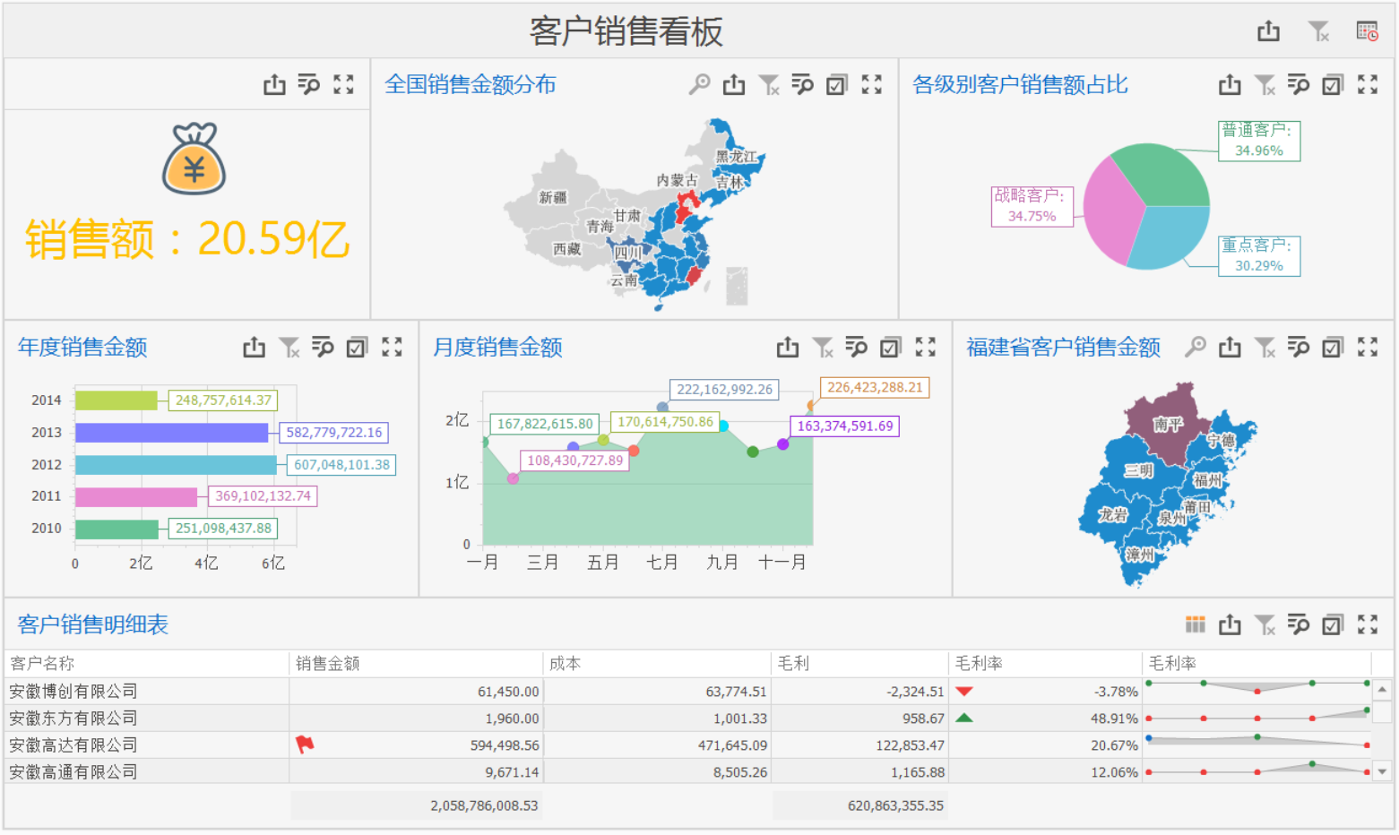Screen dimensions: 1399x835
Task: Export the 月度销售金额 chart
Action: point(788,347)
